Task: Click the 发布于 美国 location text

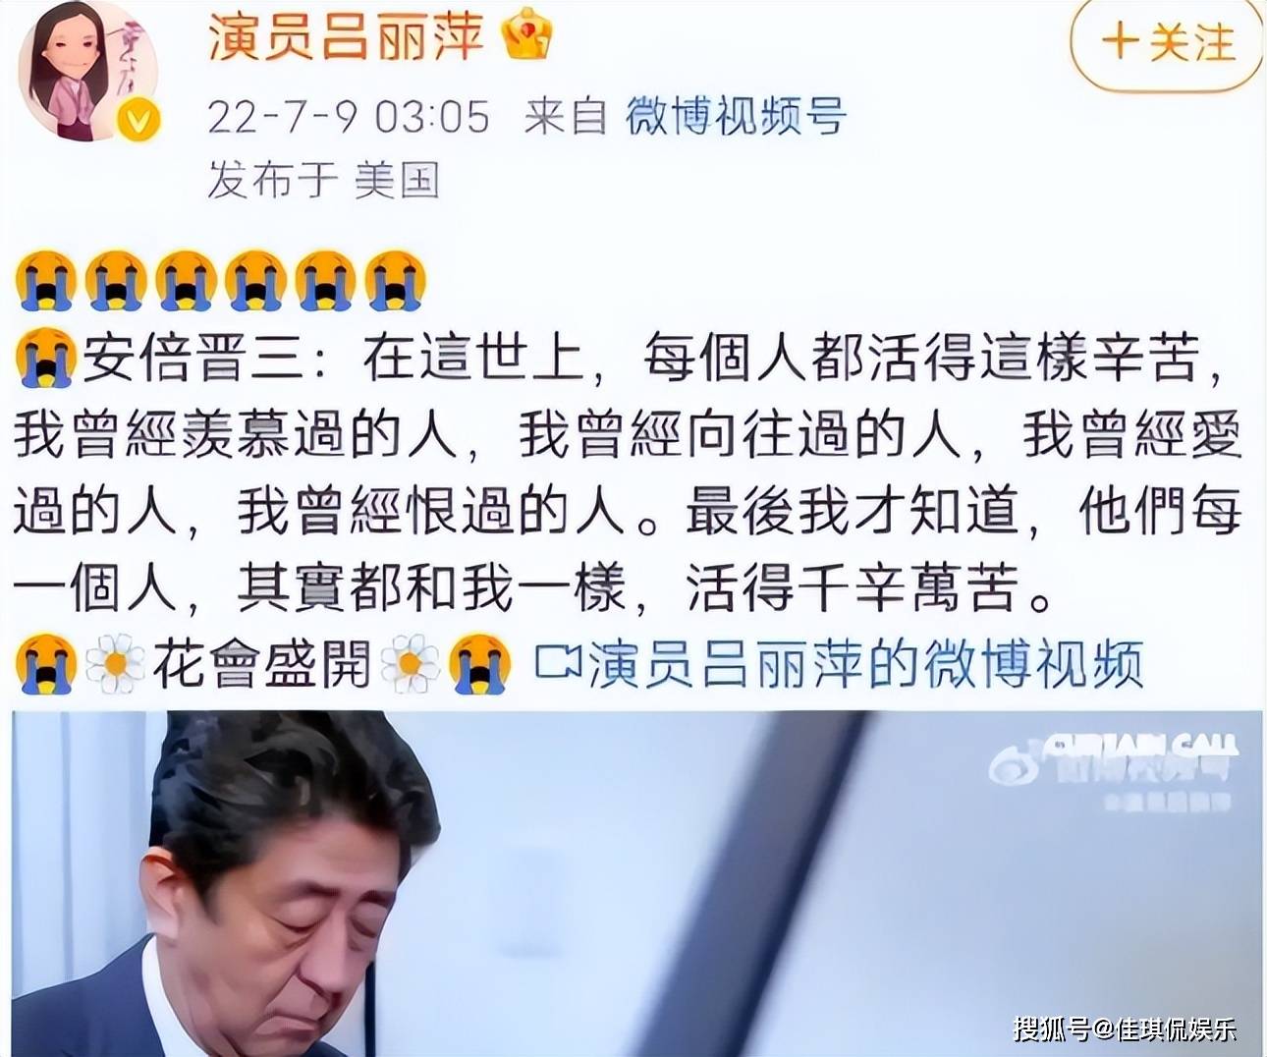Action: [x=323, y=181]
